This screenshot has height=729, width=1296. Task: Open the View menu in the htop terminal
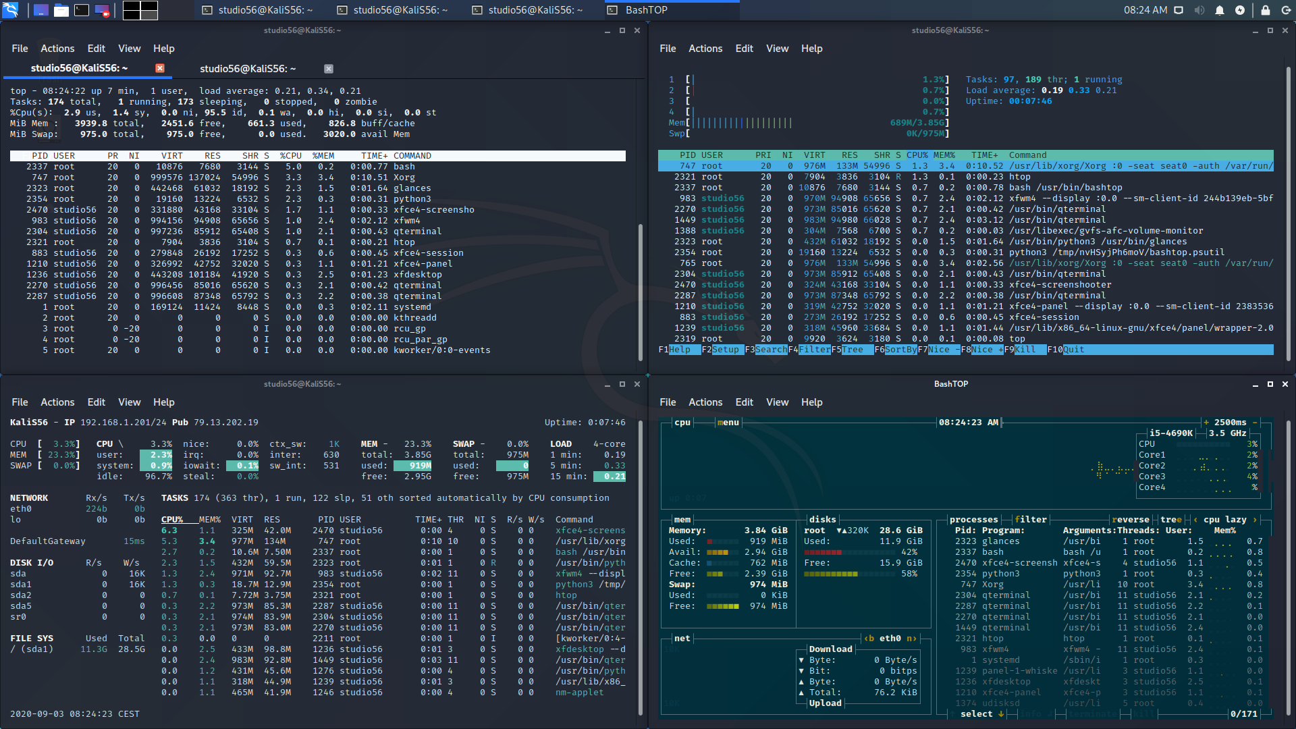tap(777, 48)
